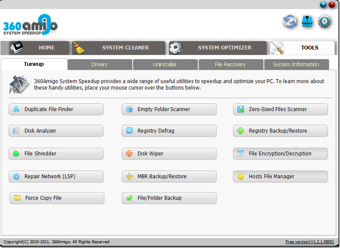Open settings via the gear icon in header

(324, 22)
